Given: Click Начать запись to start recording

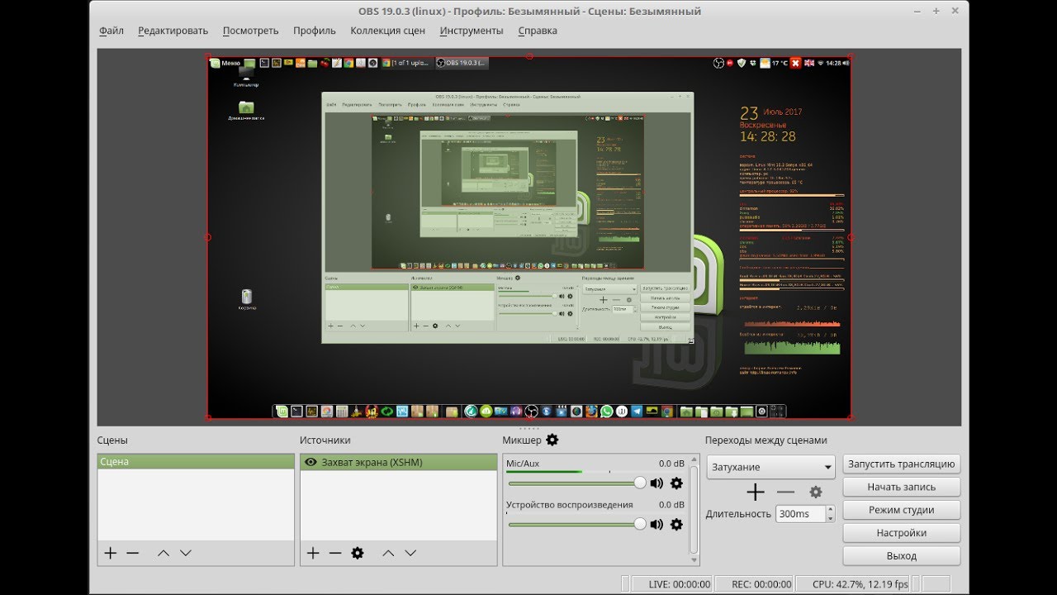Looking at the screenshot, I should (x=902, y=488).
